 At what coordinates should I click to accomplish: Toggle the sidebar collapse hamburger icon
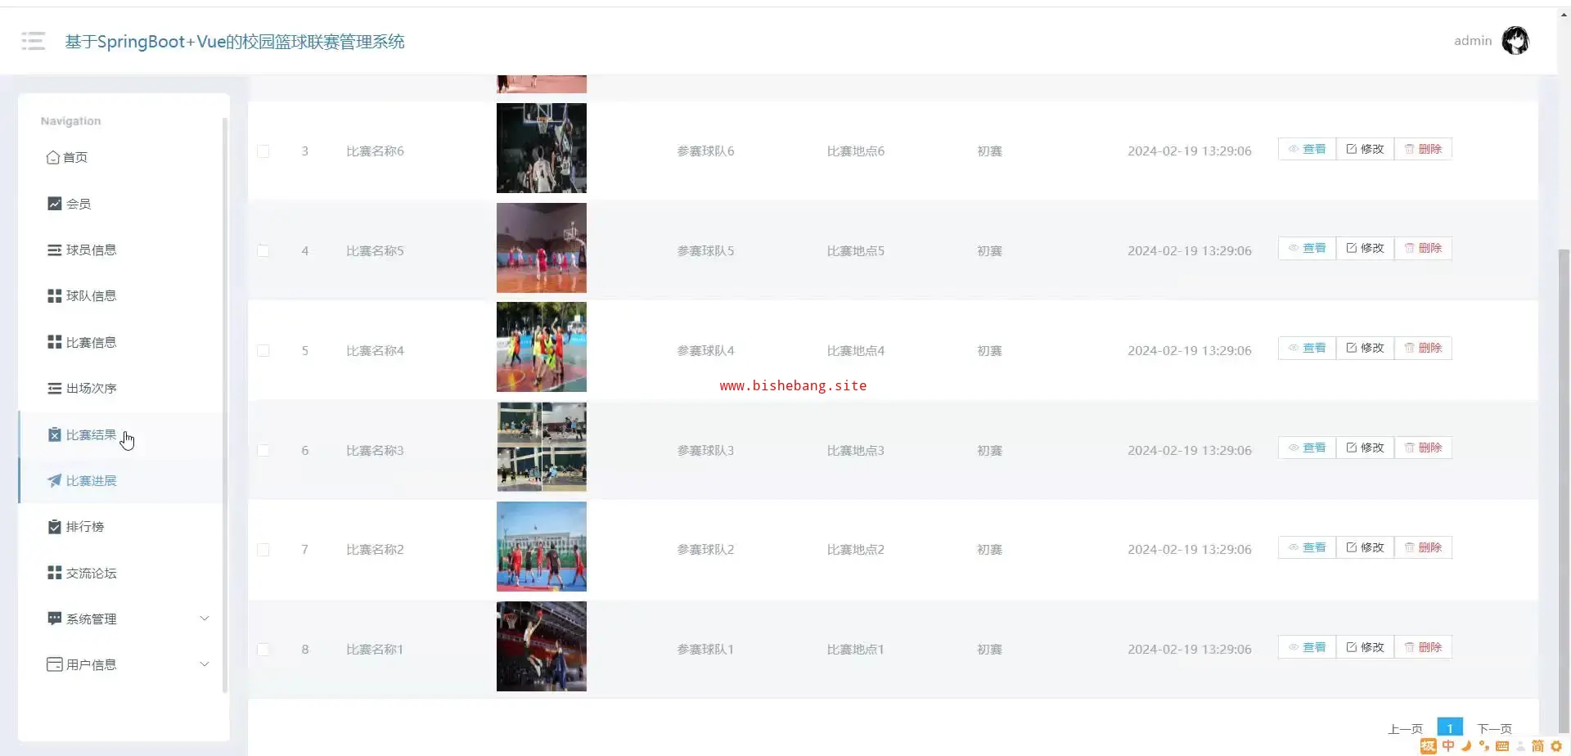pyautogui.click(x=34, y=41)
